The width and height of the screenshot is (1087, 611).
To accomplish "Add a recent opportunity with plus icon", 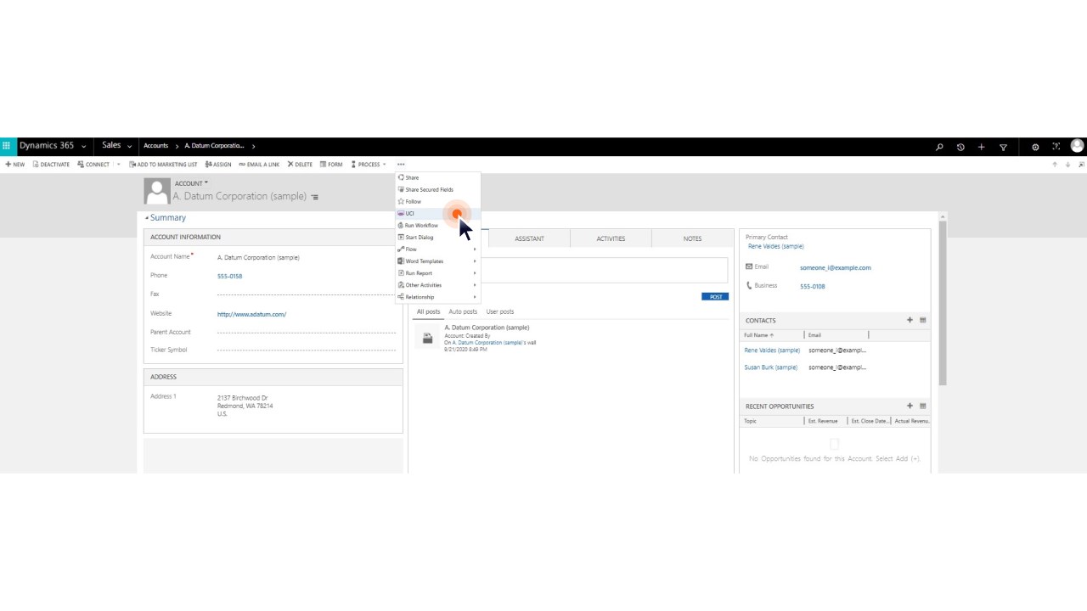I will point(910,406).
